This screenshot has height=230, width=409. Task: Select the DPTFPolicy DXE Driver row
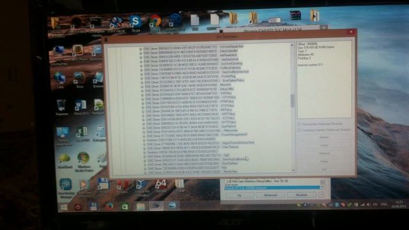tap(191, 123)
